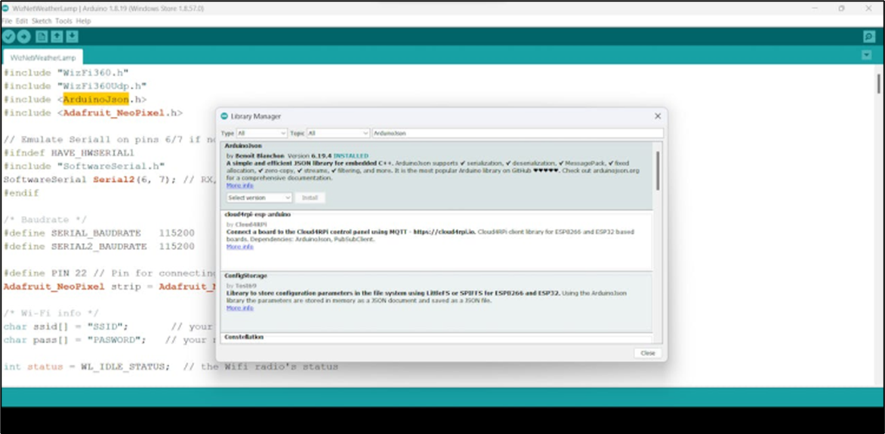This screenshot has height=434, width=885.
Task: Open More info link for ArduinoJson
Action: point(240,186)
